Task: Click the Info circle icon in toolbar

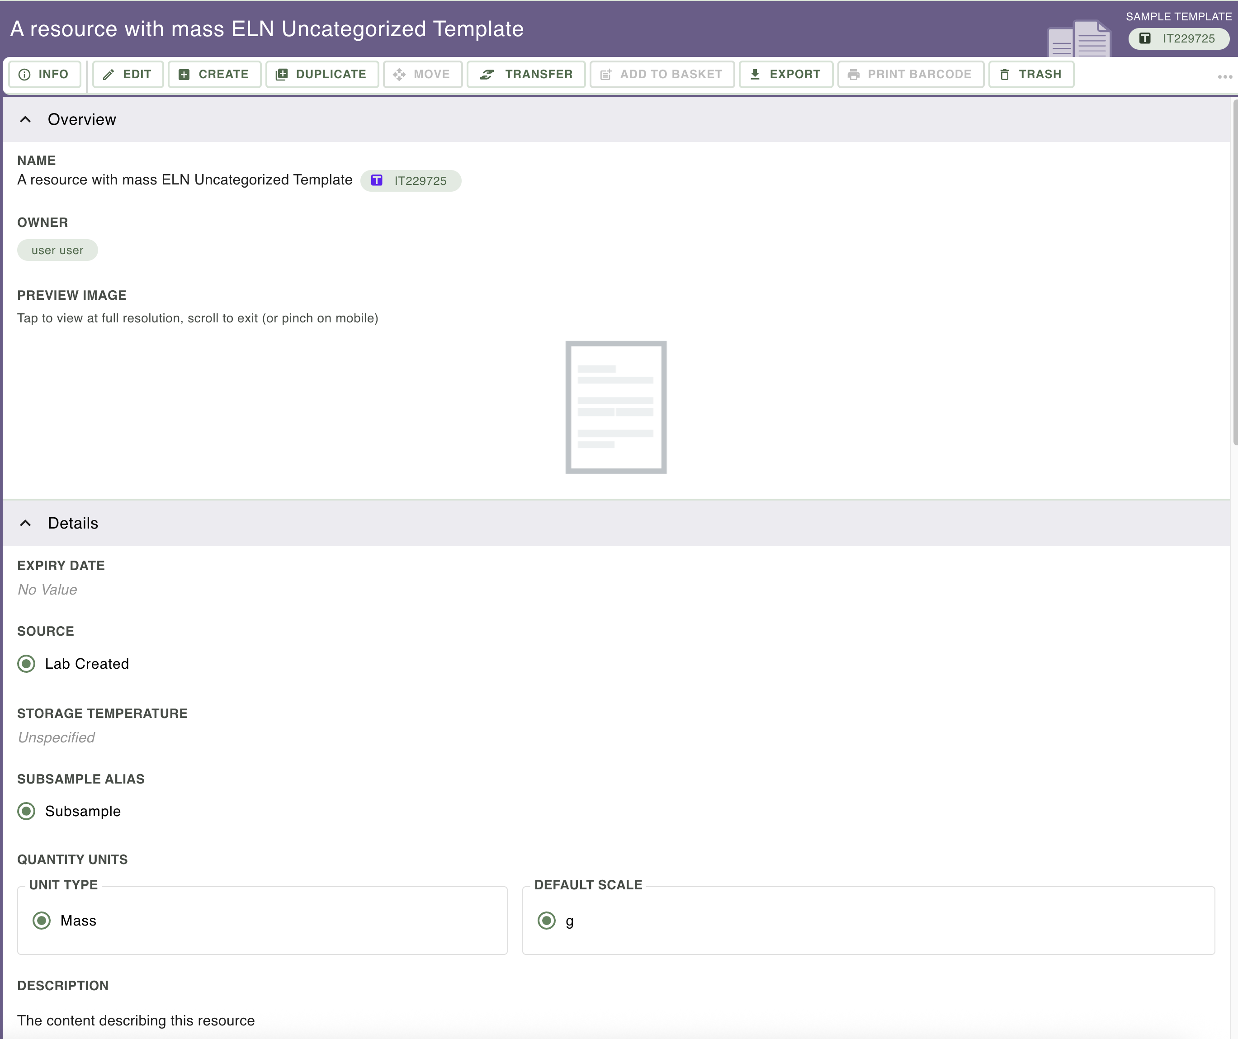Action: (25, 74)
